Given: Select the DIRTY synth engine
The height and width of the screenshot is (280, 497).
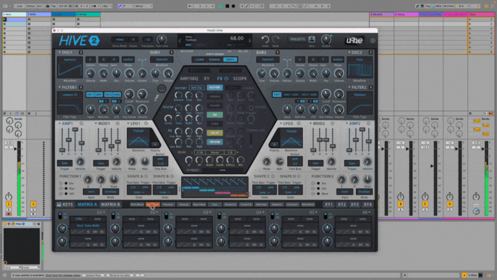Looking at the screenshot, I should [x=230, y=60].
